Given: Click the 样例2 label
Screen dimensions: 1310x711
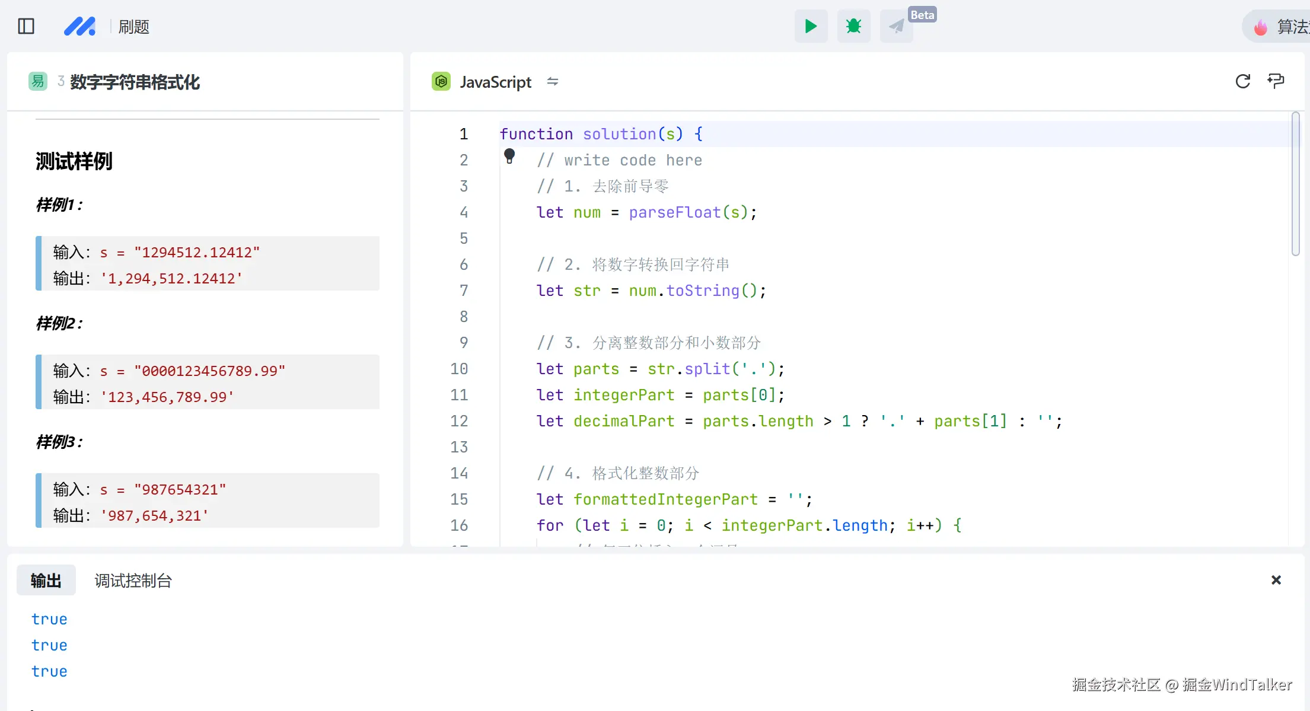Looking at the screenshot, I should [59, 323].
